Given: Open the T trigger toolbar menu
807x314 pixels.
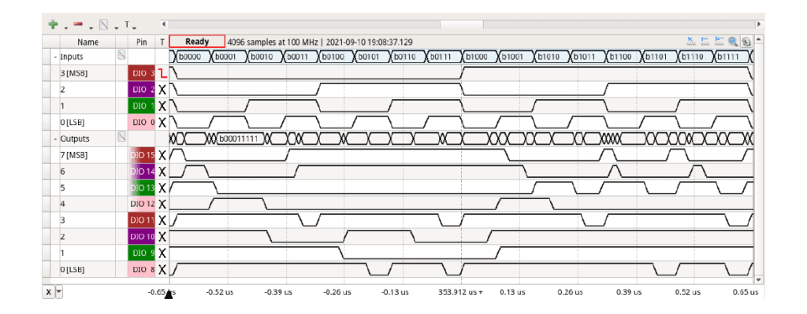Looking at the screenshot, I should (x=129, y=24).
